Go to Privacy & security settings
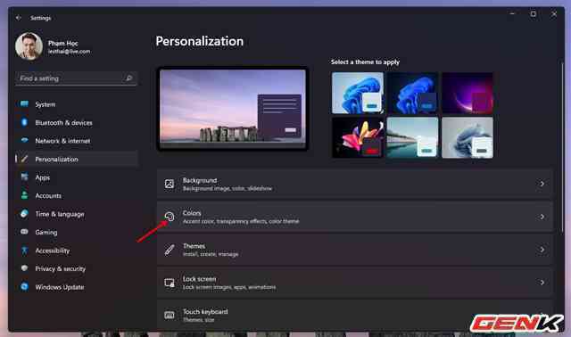Screen dimensions: 571x337 point(77,268)
